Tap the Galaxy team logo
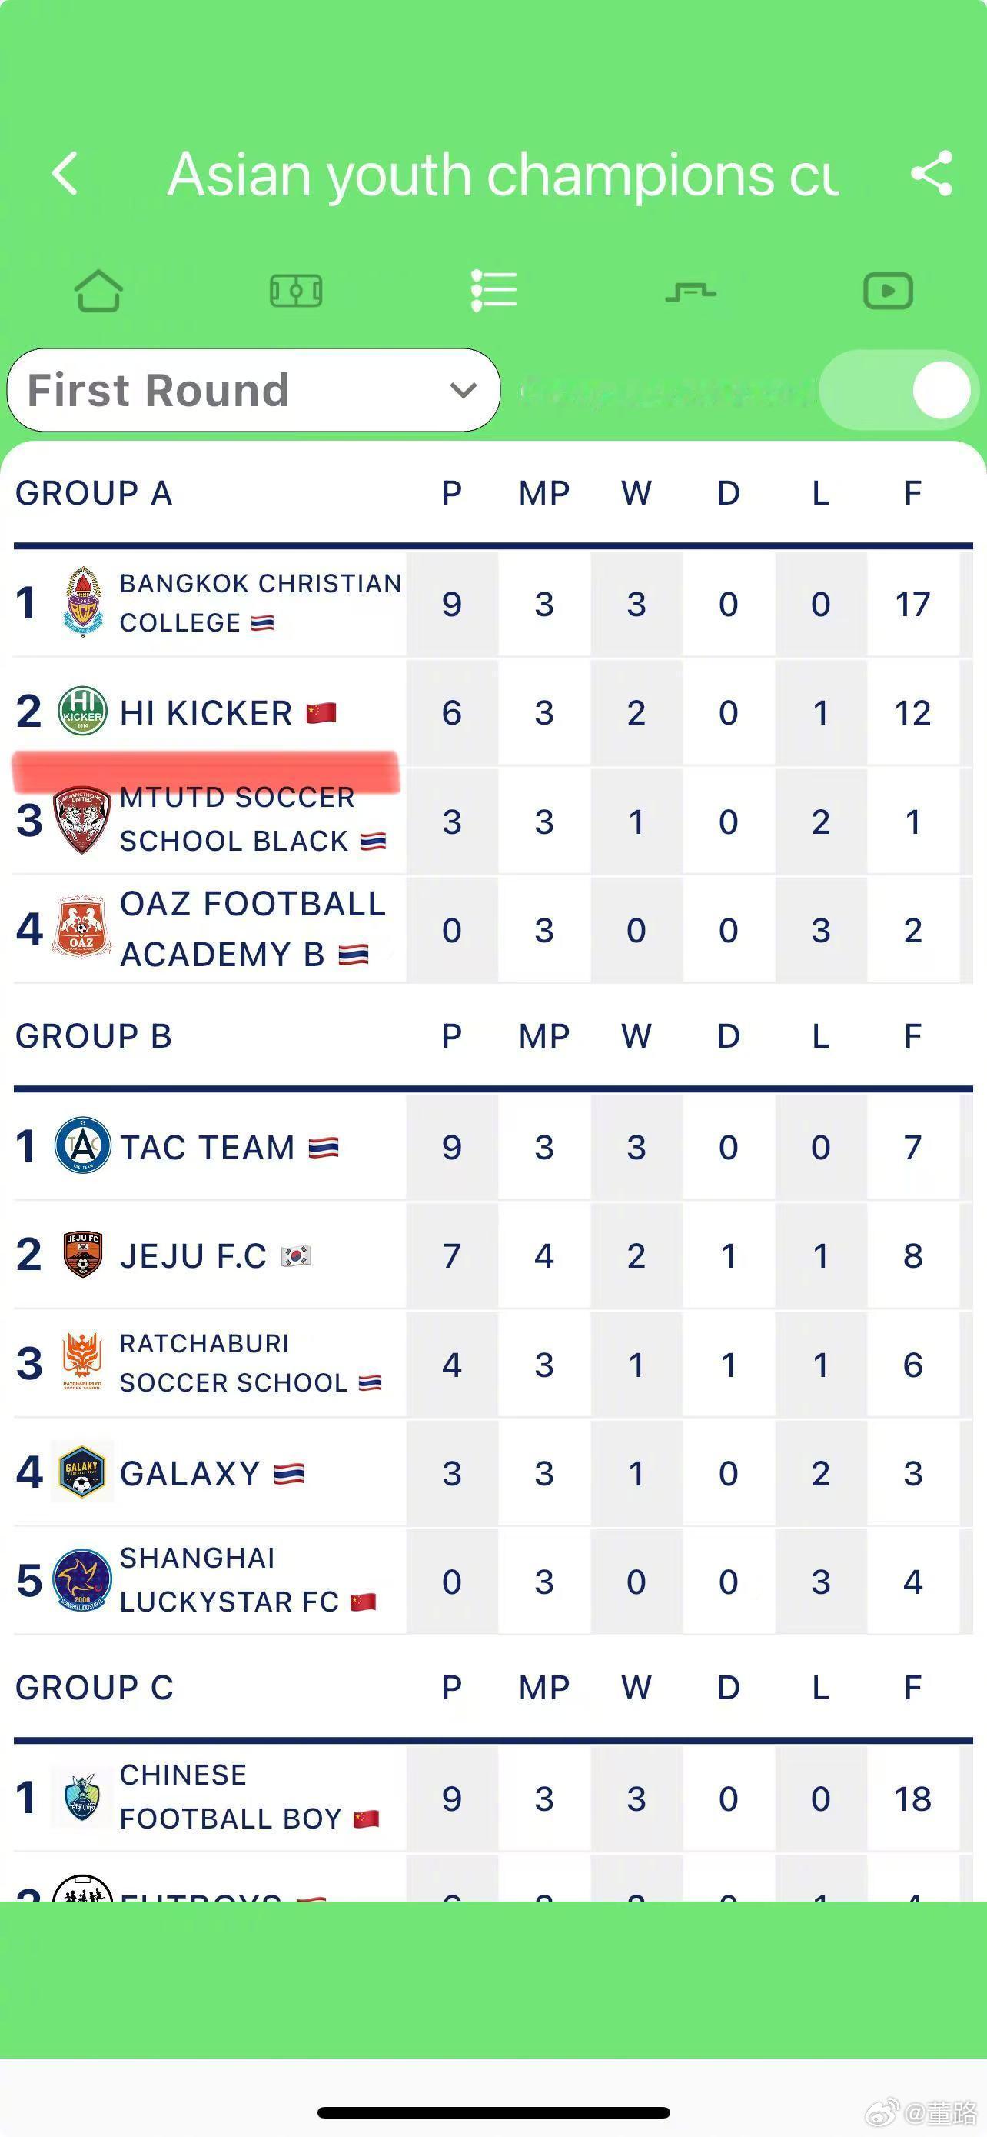The image size is (987, 2137). (82, 1472)
